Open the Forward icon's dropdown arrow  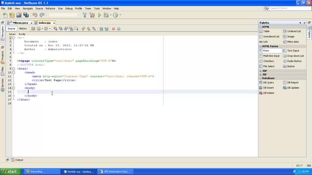50,29
